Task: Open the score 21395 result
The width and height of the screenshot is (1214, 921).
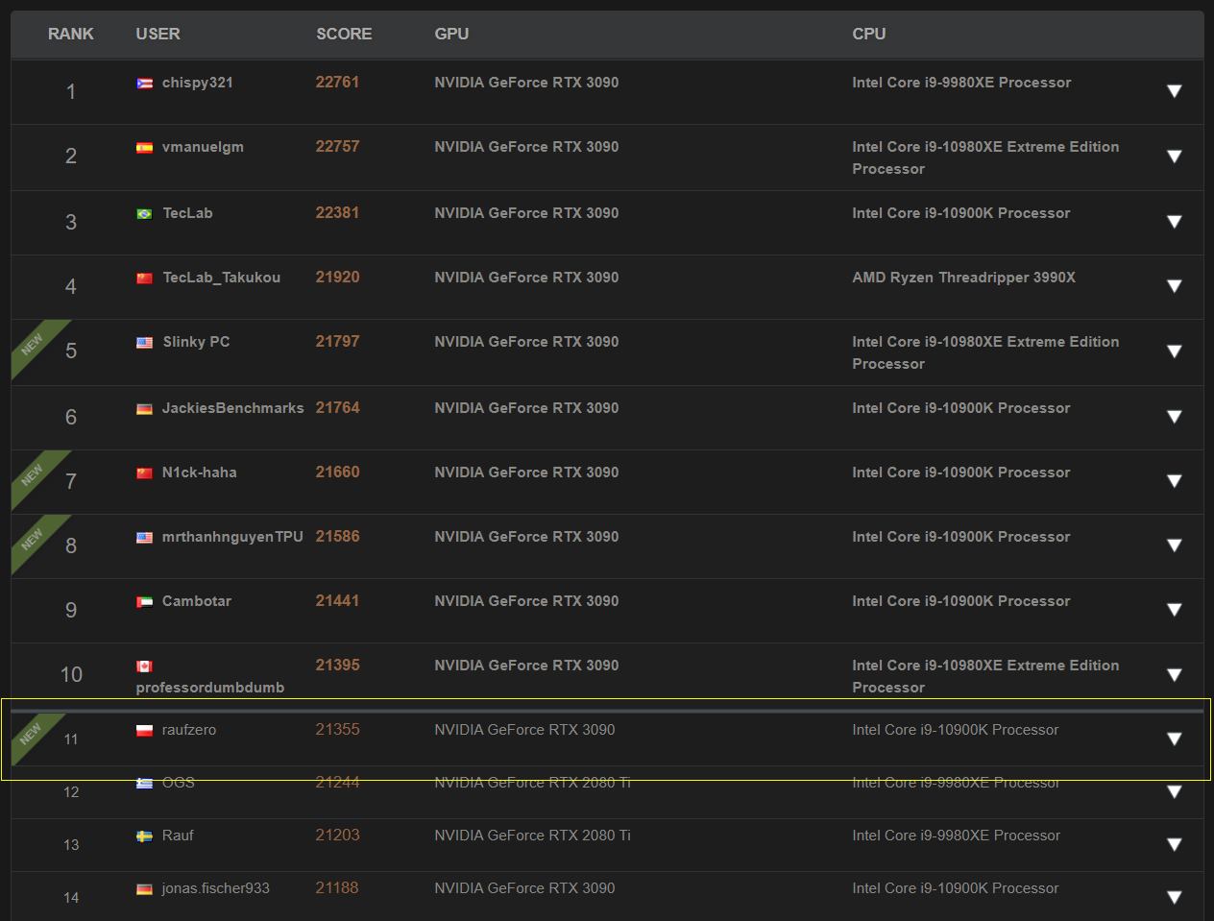Action: 337,666
